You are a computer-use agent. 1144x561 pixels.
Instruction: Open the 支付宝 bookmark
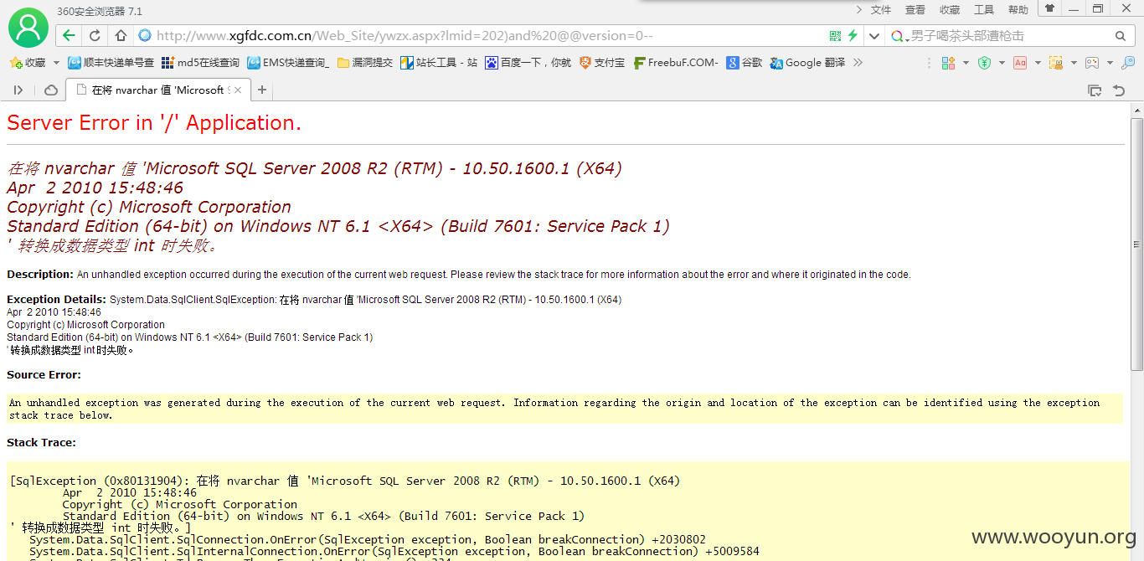[x=603, y=63]
